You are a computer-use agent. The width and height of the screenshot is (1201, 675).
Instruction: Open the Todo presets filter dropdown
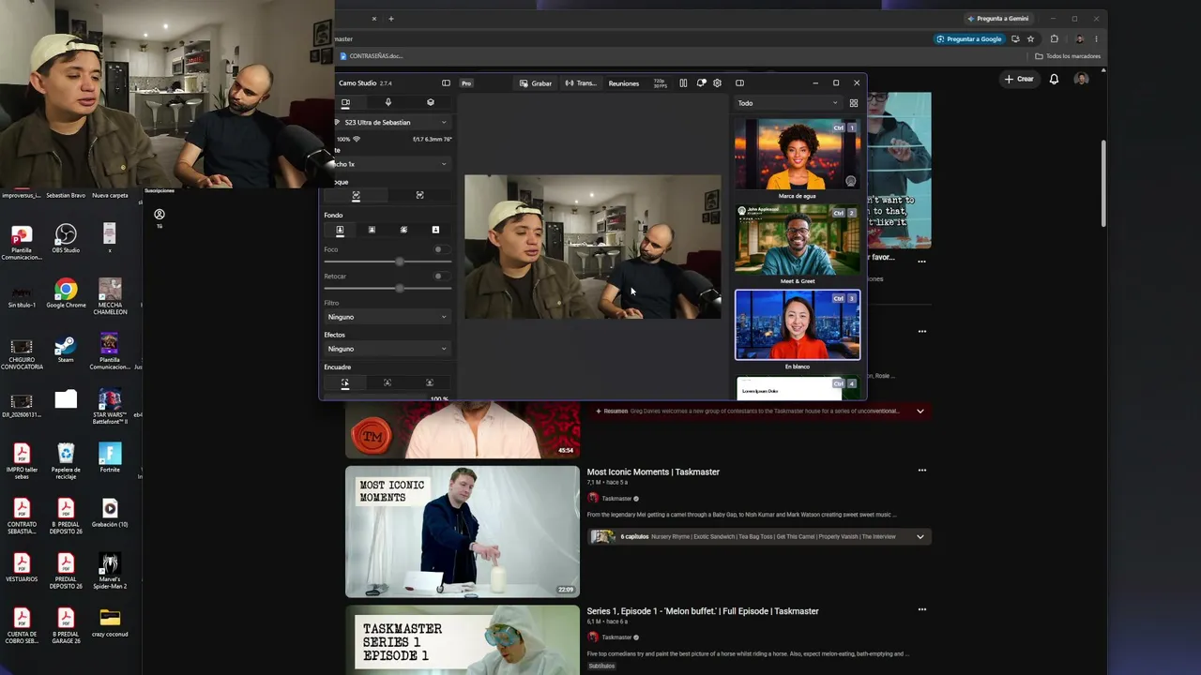[787, 103]
